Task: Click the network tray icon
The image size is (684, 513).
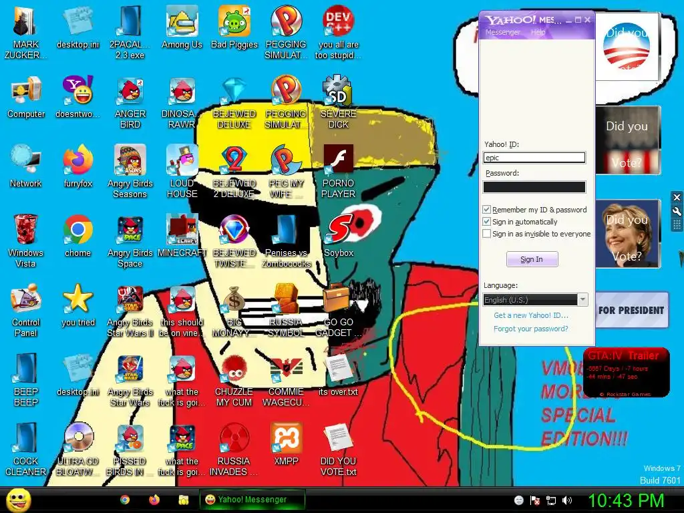Action: pos(551,500)
